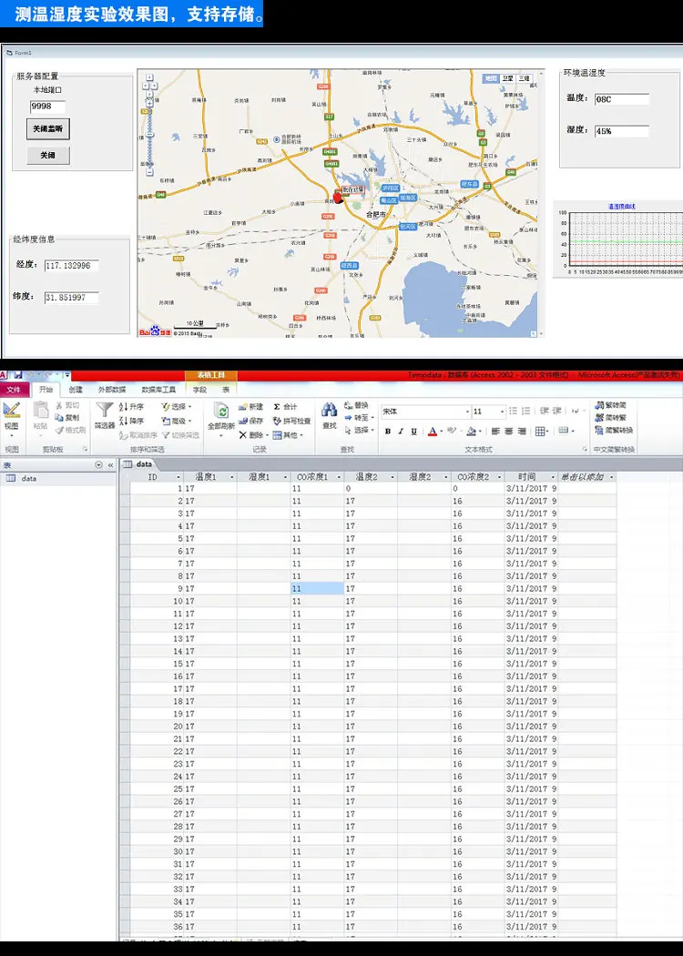The height and width of the screenshot is (956, 683).
Task: Click the red location marker on map
Action: point(339,197)
